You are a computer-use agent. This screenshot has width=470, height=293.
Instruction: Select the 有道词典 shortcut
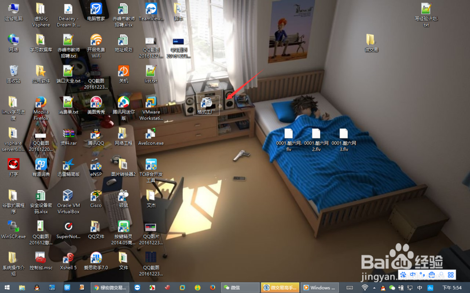coord(41,167)
